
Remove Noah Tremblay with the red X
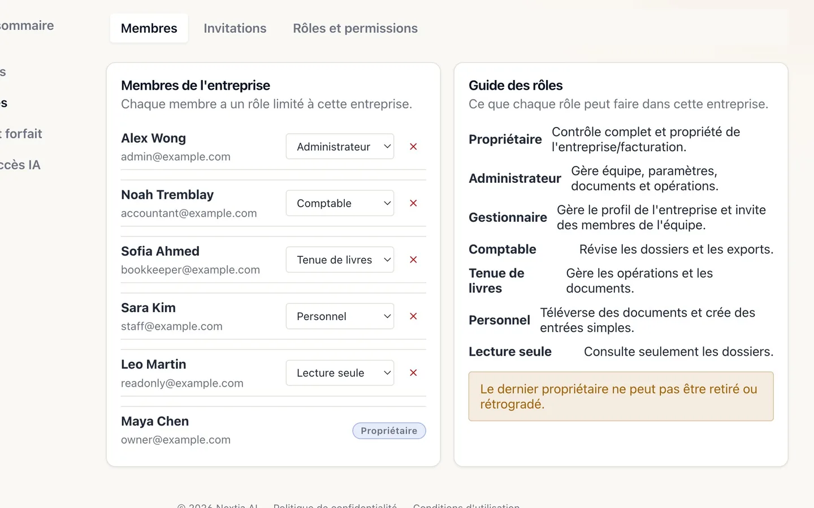(x=413, y=203)
